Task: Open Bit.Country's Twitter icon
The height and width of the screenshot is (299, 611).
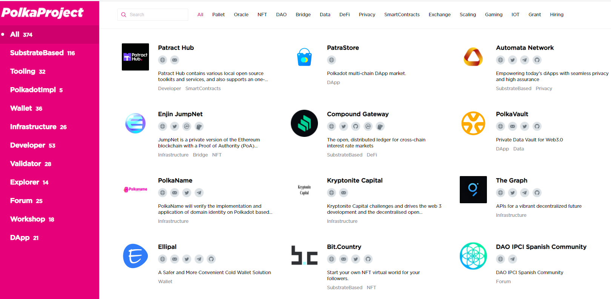Action: pos(356,259)
